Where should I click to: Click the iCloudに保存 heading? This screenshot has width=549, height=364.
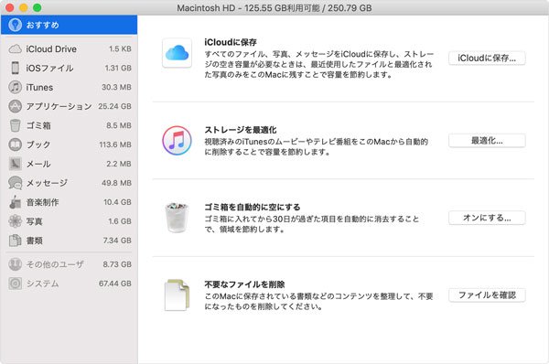coord(231,42)
